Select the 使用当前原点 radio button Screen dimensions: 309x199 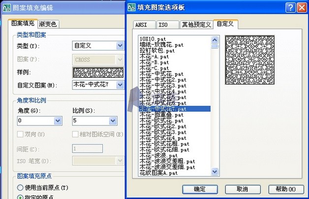pos(20,188)
